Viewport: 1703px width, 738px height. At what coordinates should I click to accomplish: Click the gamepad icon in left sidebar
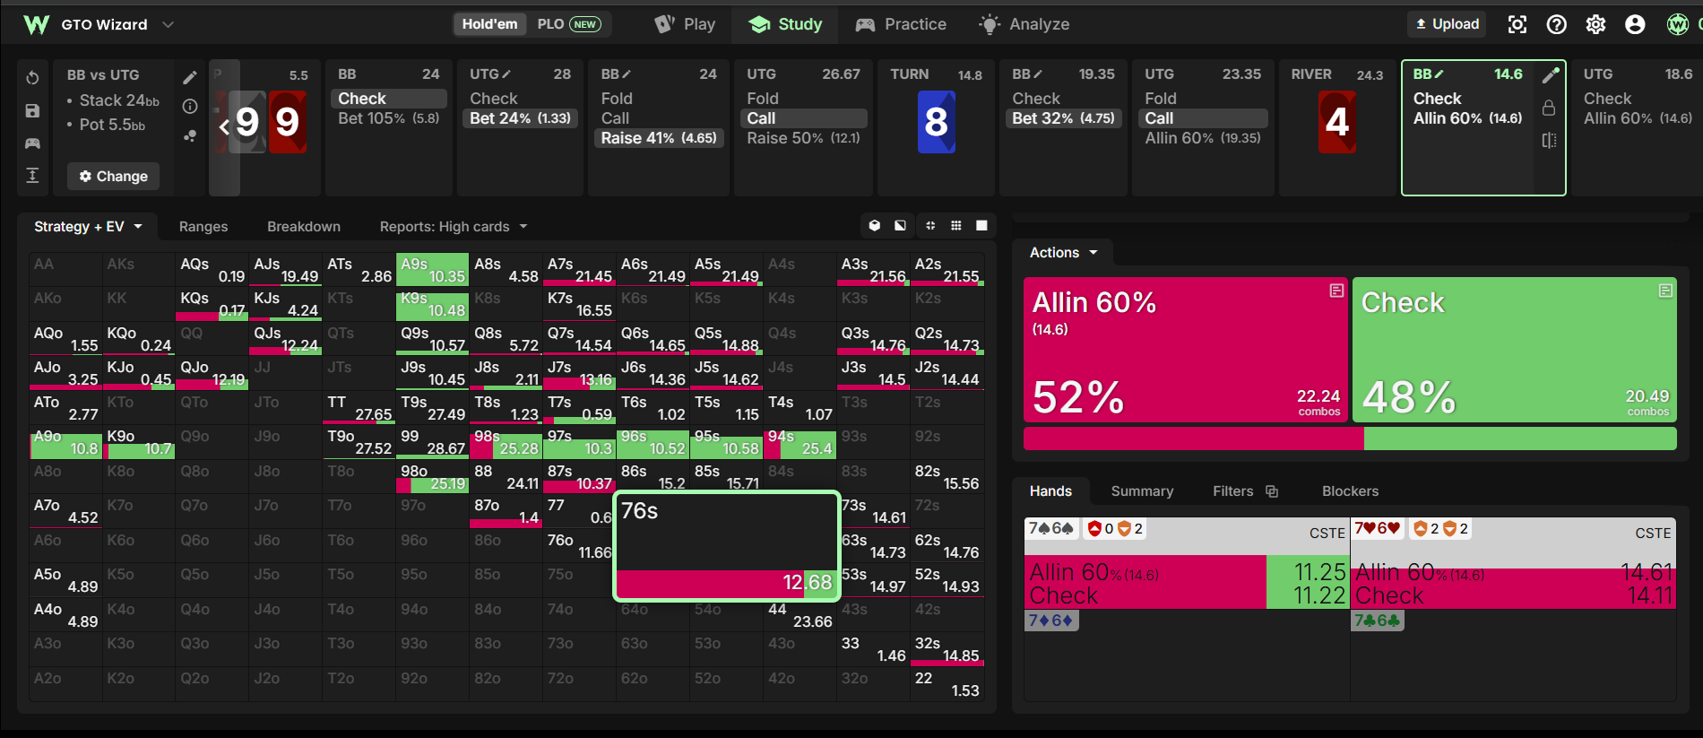(x=32, y=143)
